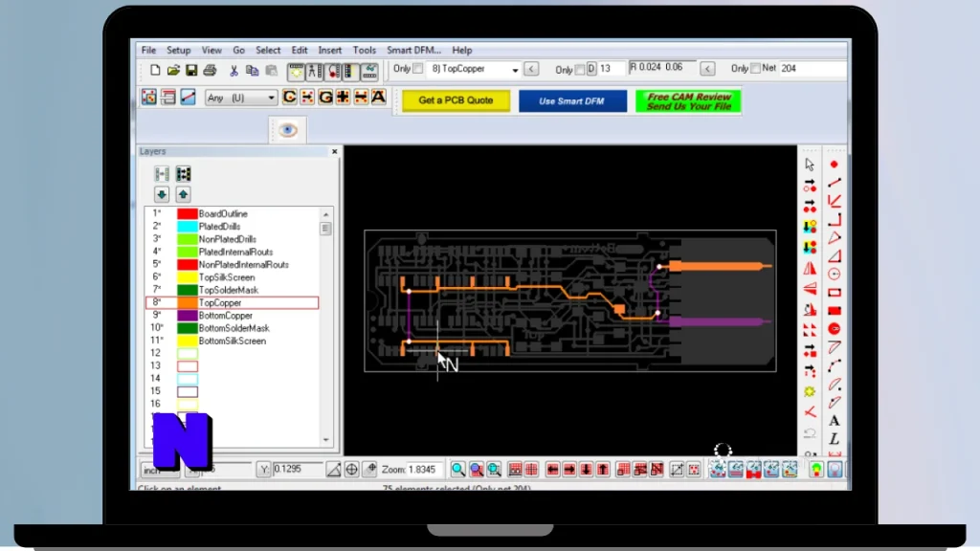Screen dimensions: 980x551
Task: Click the Cut scissors icon
Action: point(234,71)
